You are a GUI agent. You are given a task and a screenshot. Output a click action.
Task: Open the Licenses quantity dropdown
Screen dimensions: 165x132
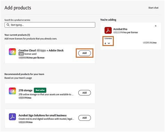[107, 43]
